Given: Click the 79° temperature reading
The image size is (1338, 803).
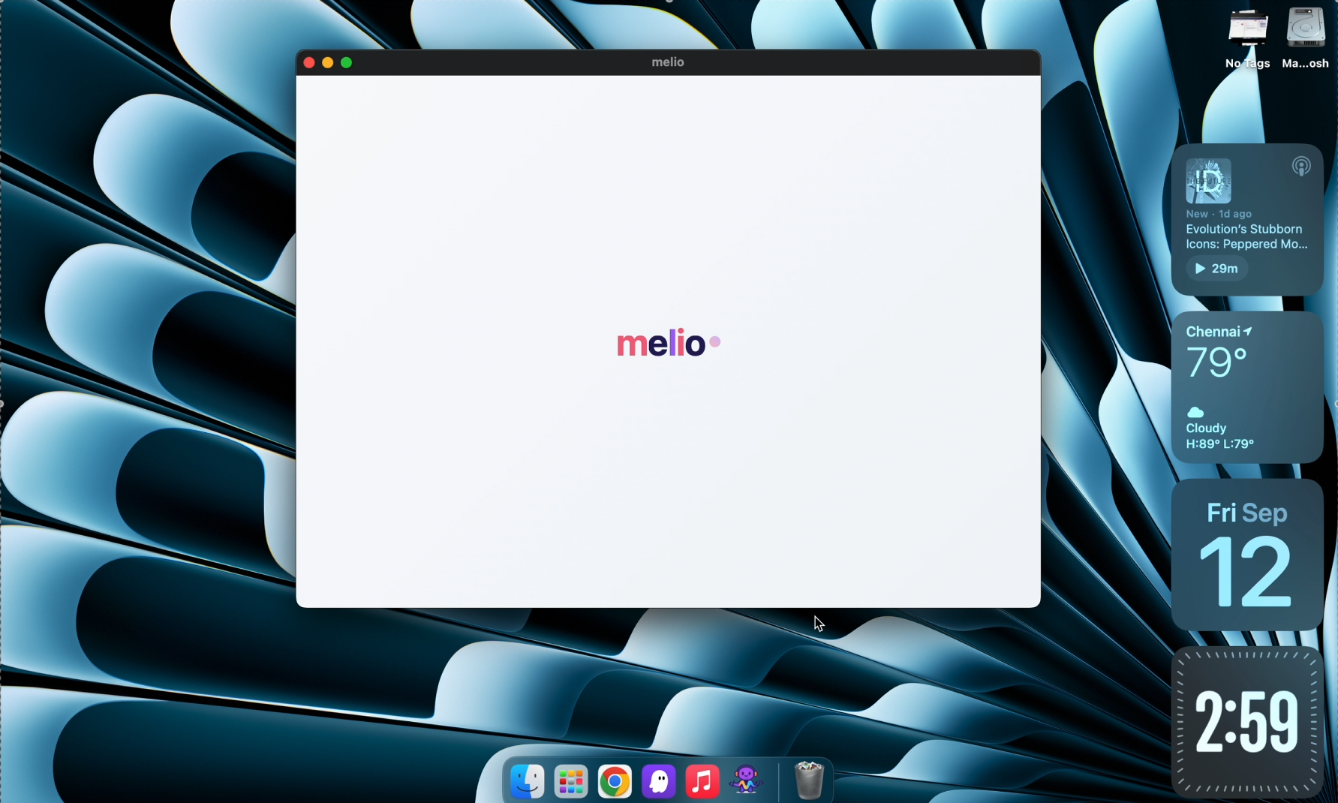Looking at the screenshot, I should pos(1216,363).
